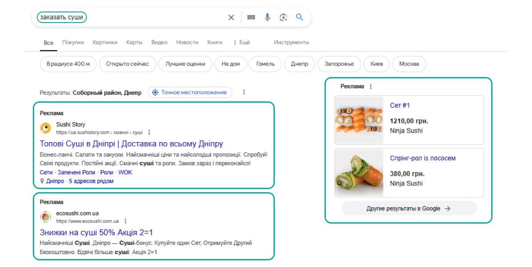The height and width of the screenshot is (267, 532).
Task: Expand the Ещё more tabs menu
Action: 242,43
